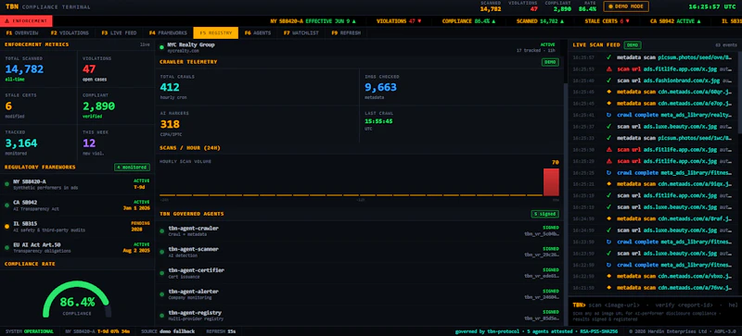Image resolution: width=742 pixels, height=336 pixels.
Task: Click checkmark icon on 16:25:33 picsum metadata scan
Action: pyautogui.click(x=608, y=138)
